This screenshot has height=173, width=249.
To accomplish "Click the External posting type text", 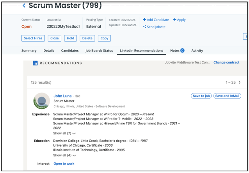I will point(94,26).
